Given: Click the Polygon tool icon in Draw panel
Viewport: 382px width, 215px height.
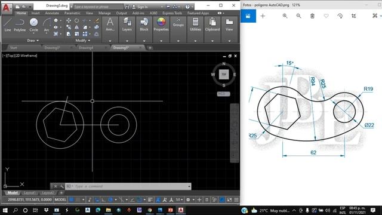Looking at the screenshot, I should (x=56, y=21).
